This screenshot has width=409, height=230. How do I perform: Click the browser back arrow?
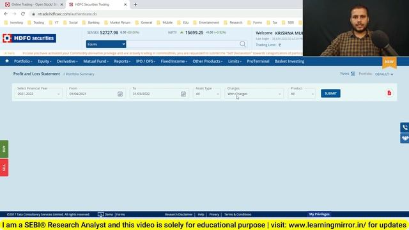[x=6, y=14]
